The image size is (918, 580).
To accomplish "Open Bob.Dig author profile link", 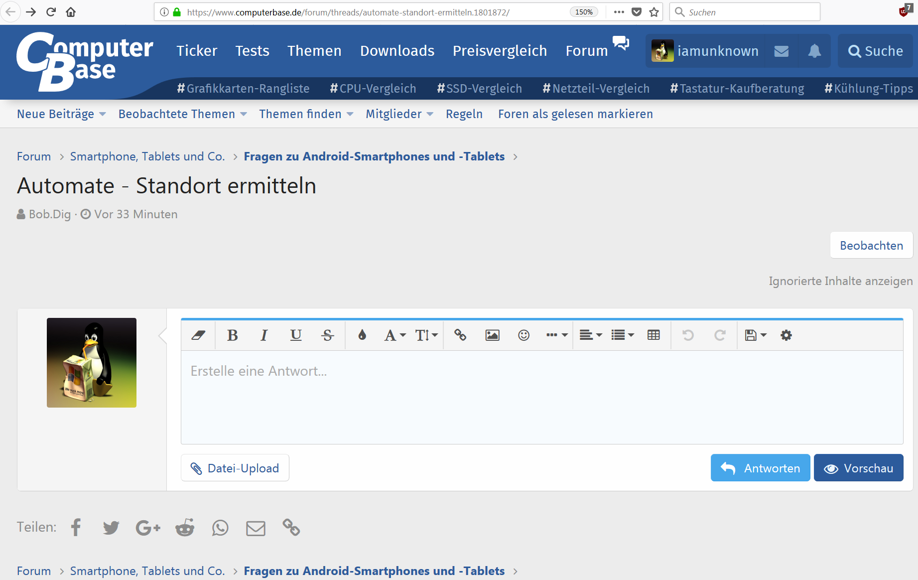I will click(50, 214).
